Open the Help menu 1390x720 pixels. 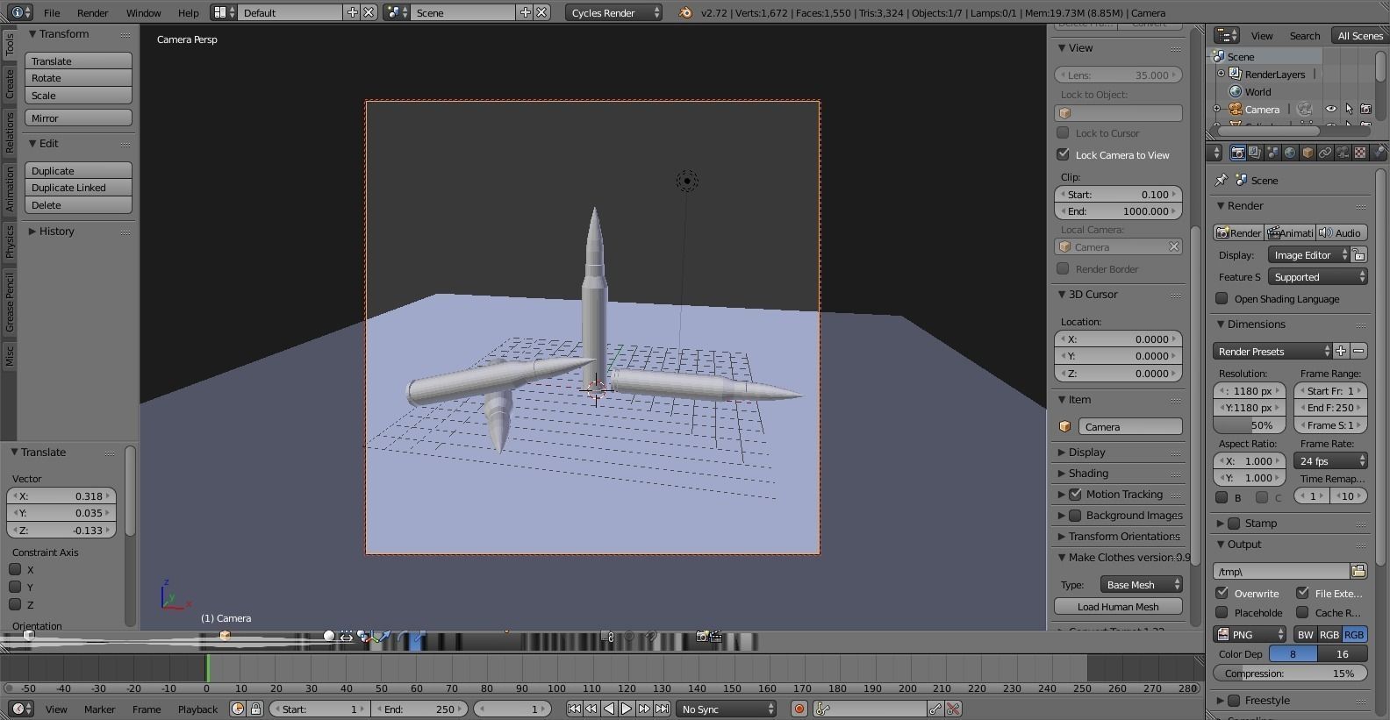tap(188, 12)
